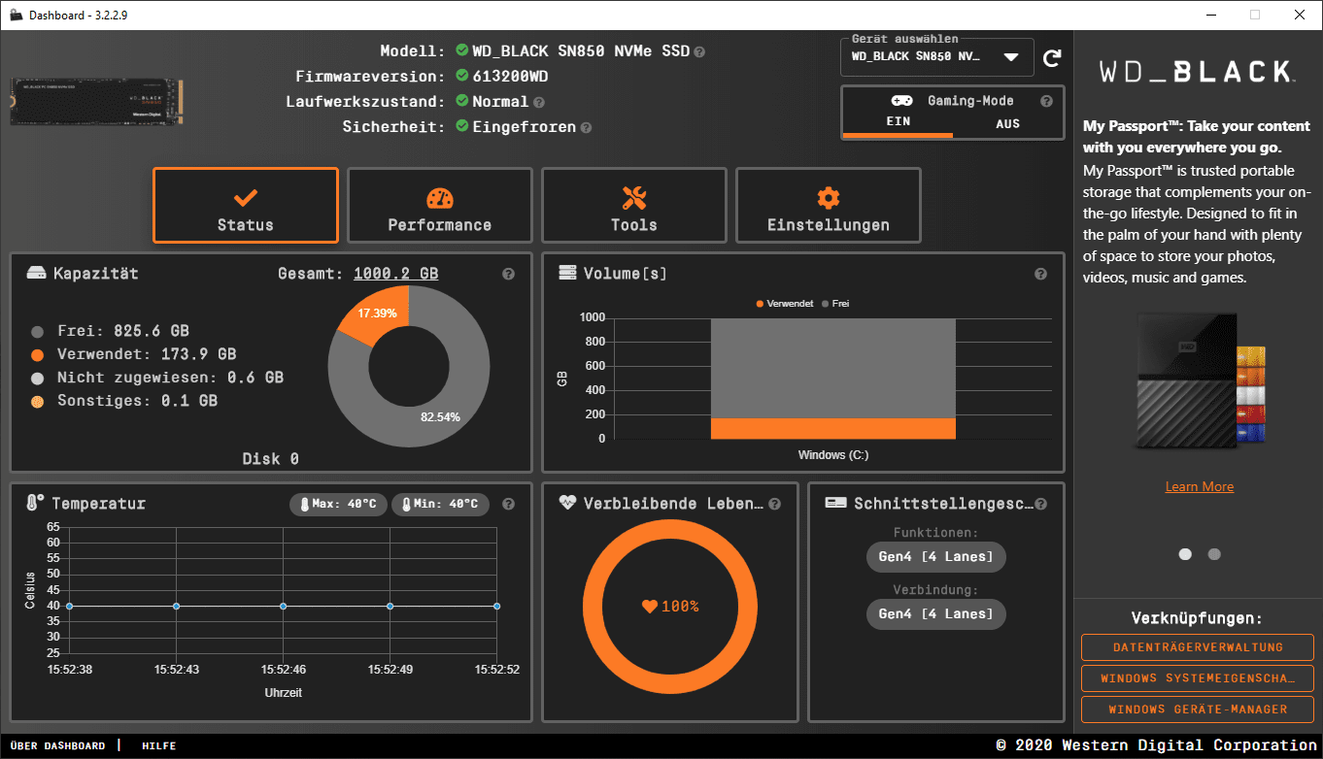Click the Min: 40°C temperature badge
This screenshot has width=1323, height=759.
pyautogui.click(x=440, y=505)
